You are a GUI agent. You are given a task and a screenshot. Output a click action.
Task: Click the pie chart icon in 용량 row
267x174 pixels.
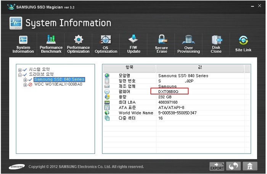[107, 97]
